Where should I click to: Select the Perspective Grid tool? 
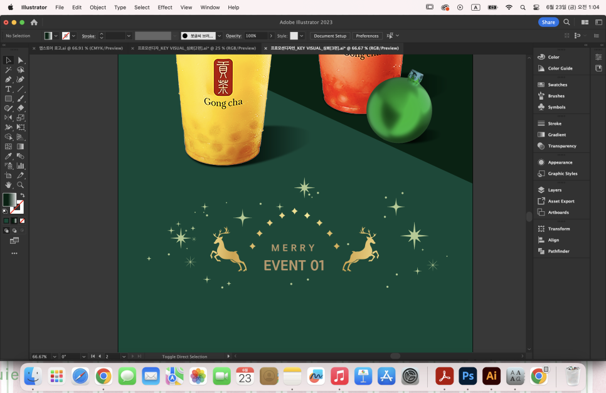coord(21,137)
